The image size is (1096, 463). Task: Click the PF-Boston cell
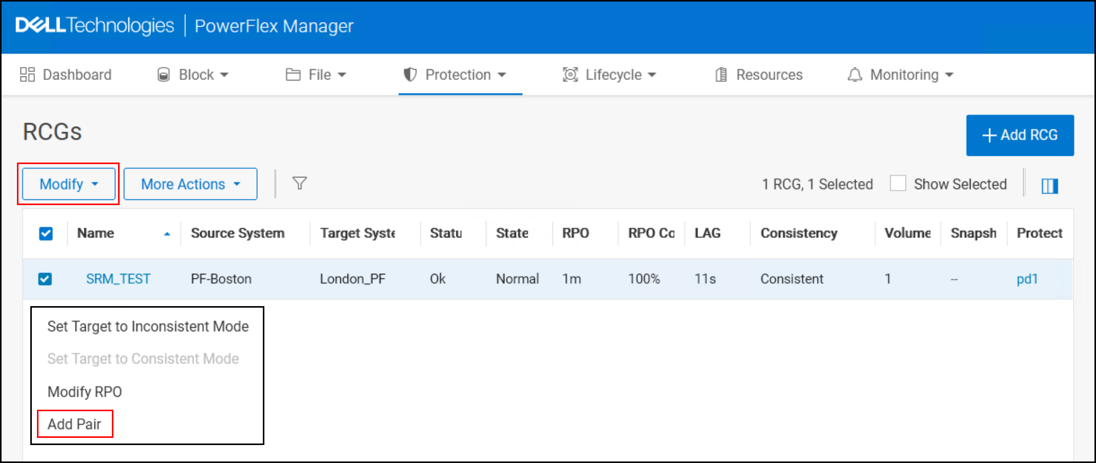click(221, 279)
